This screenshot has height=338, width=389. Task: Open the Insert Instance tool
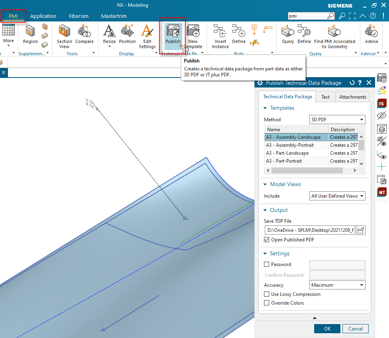coord(220,35)
